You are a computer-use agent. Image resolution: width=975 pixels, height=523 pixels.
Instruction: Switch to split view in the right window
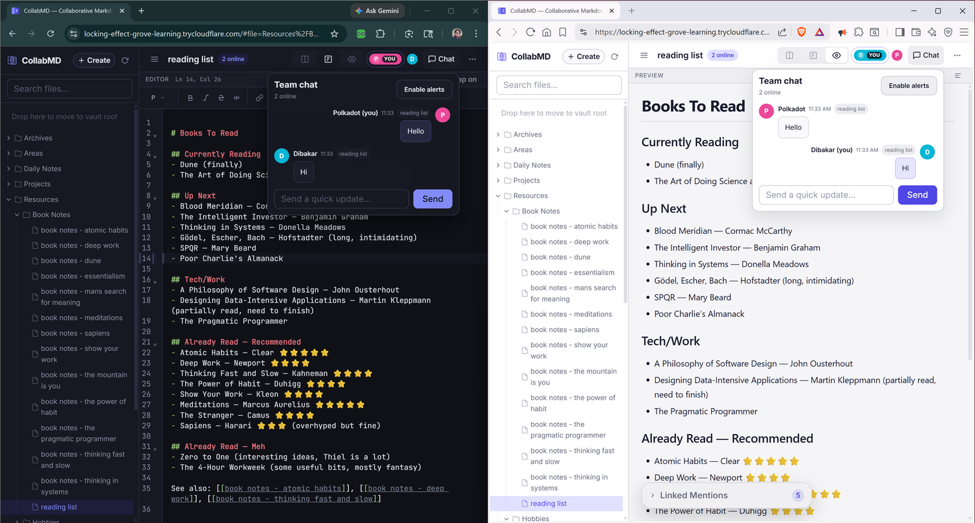point(790,55)
